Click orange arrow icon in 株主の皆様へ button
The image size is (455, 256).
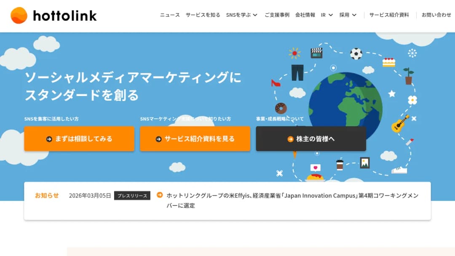290,139
